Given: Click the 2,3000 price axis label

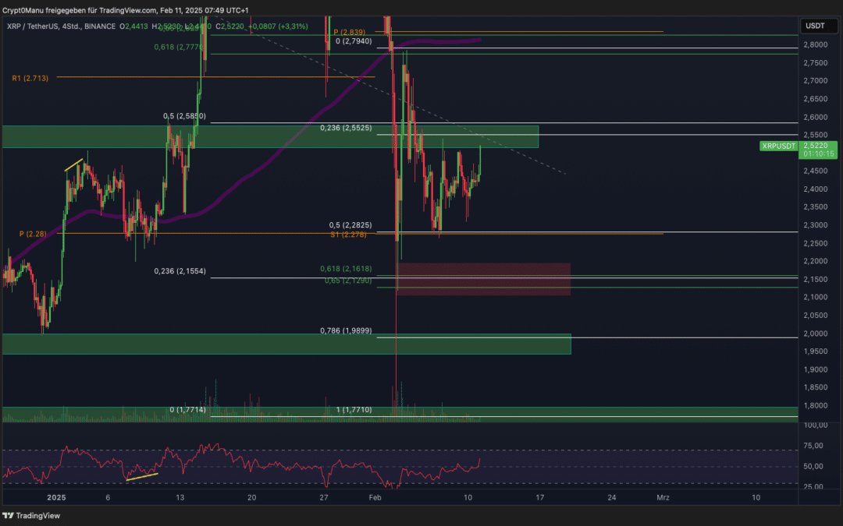Looking at the screenshot, I should (x=815, y=225).
